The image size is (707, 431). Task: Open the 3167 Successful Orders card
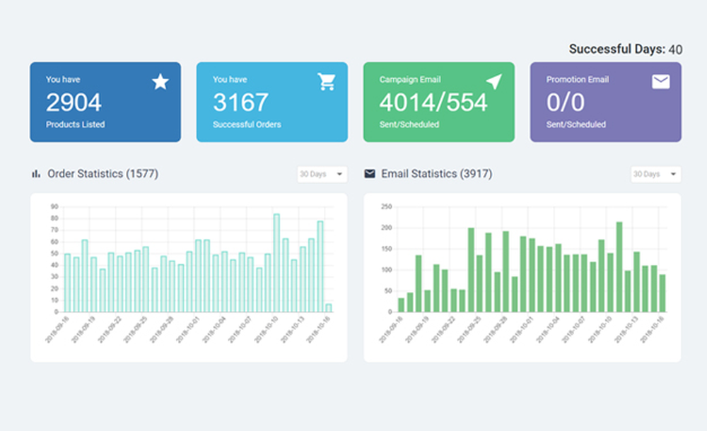coord(272,102)
